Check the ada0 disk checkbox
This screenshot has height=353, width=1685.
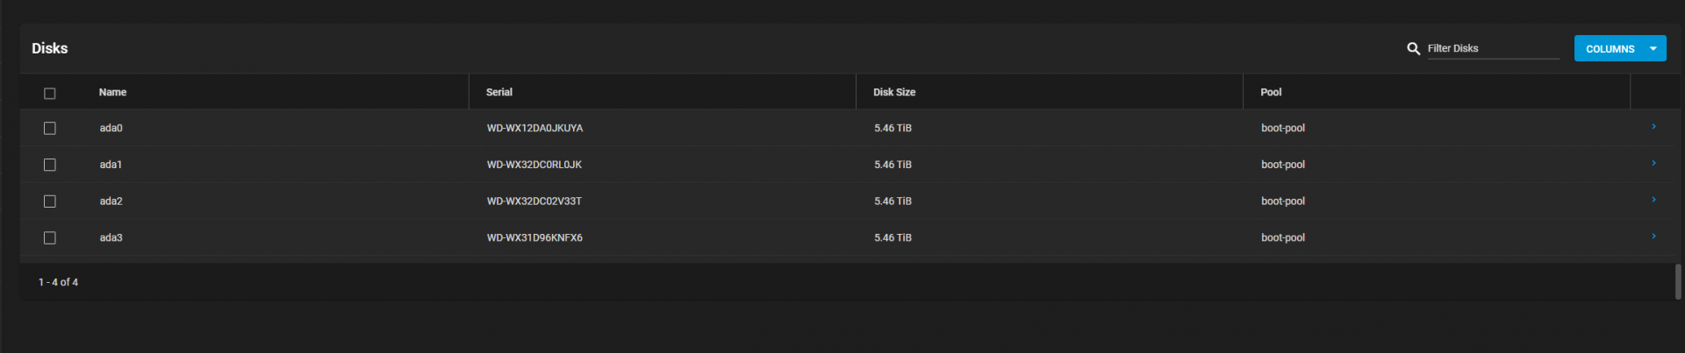click(x=50, y=128)
